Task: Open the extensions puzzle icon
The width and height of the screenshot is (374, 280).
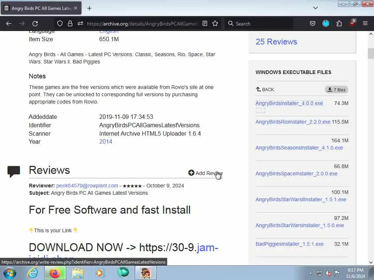Action: [x=339, y=23]
